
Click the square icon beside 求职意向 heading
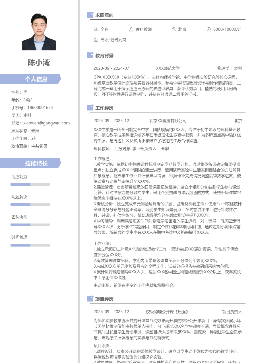pos(90,15)
